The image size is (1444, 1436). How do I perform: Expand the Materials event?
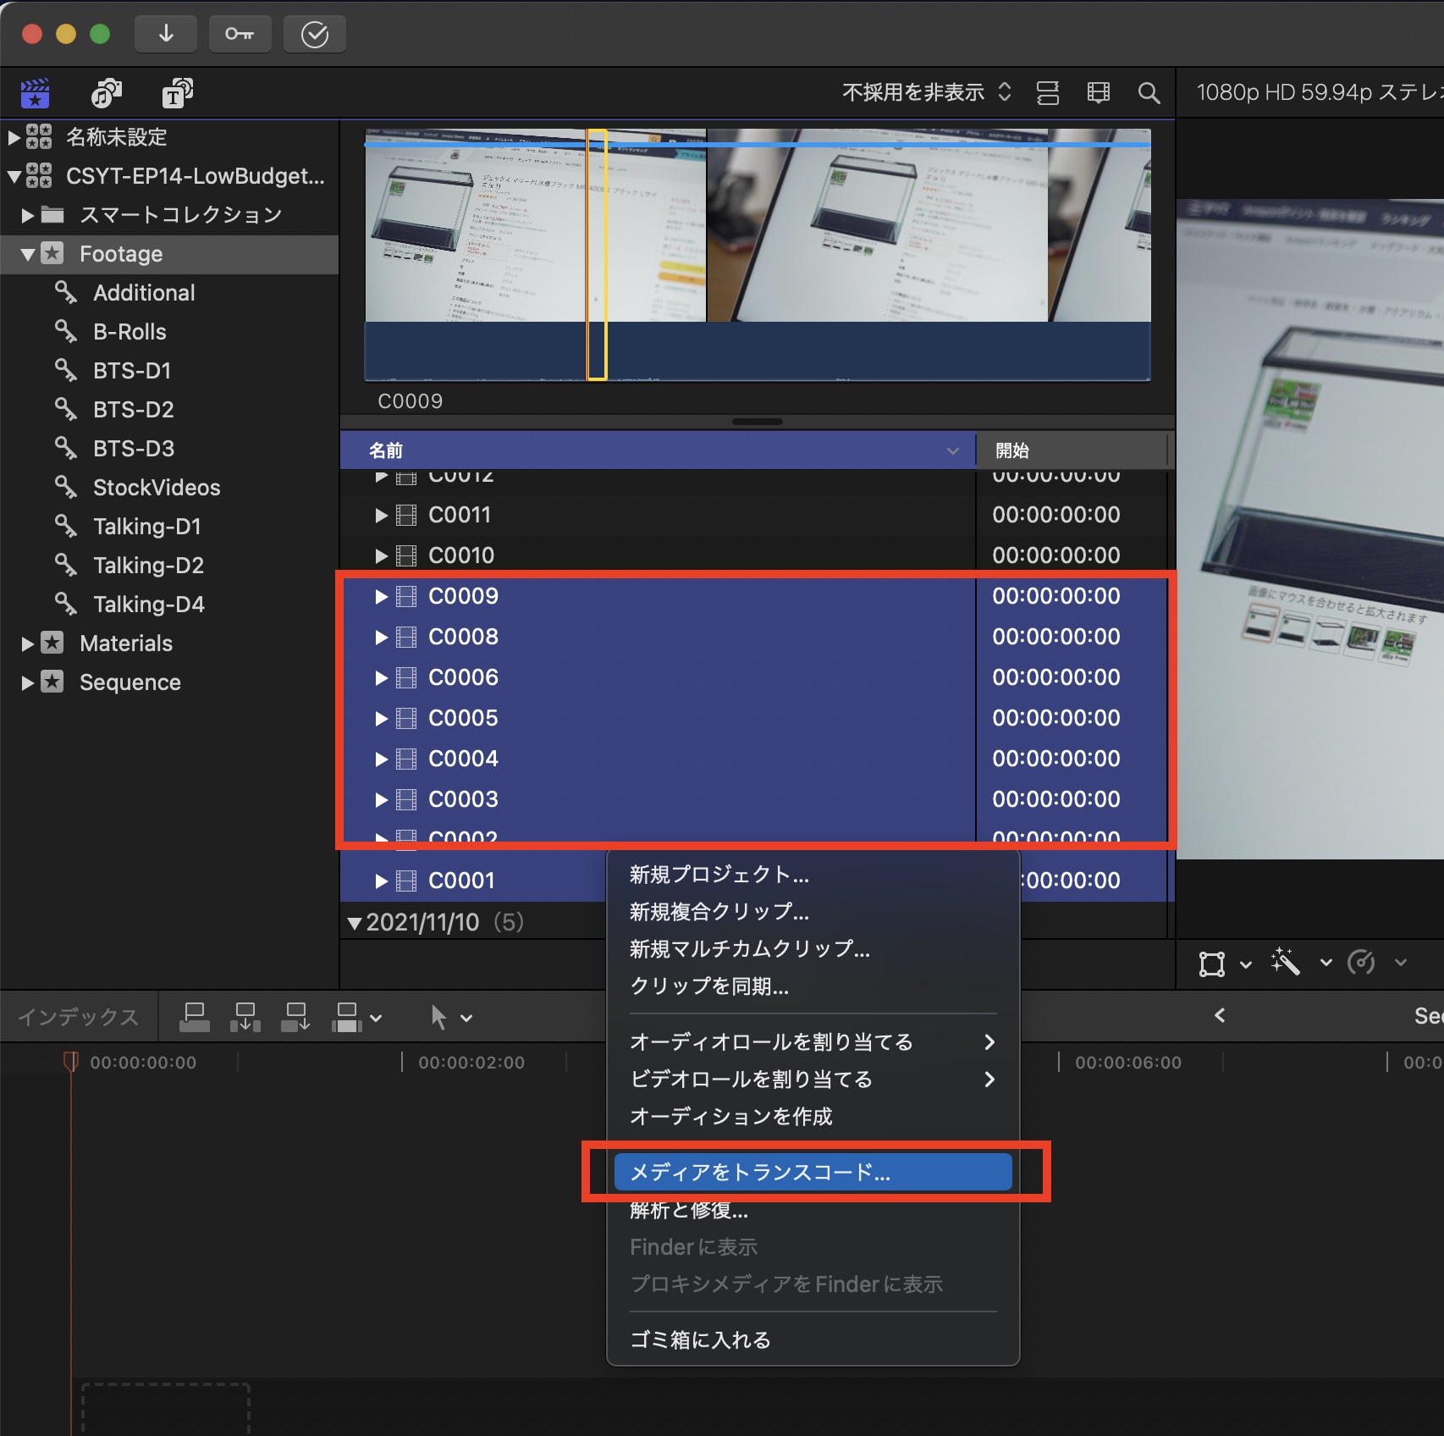click(x=28, y=643)
